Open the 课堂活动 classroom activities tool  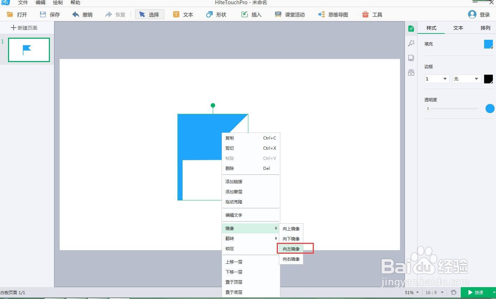[290, 14]
